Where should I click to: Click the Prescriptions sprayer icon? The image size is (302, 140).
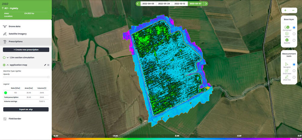5,42
